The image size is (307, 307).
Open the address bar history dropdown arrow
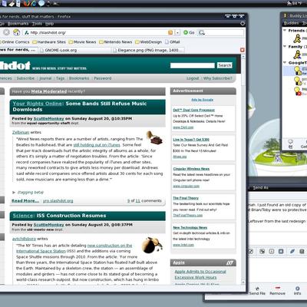pyautogui.click(x=177, y=32)
